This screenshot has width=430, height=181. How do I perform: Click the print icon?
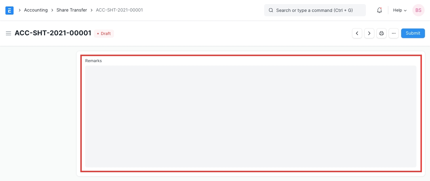click(382, 33)
